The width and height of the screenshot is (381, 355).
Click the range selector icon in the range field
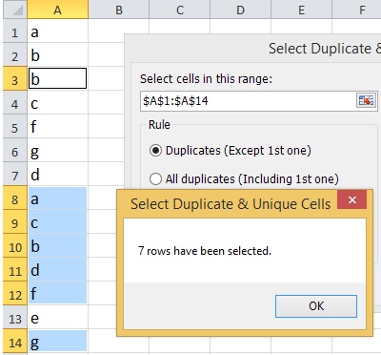point(366,101)
